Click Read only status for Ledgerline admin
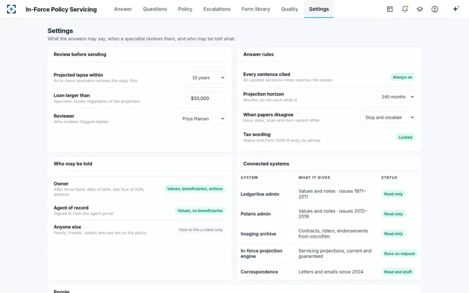 point(393,194)
